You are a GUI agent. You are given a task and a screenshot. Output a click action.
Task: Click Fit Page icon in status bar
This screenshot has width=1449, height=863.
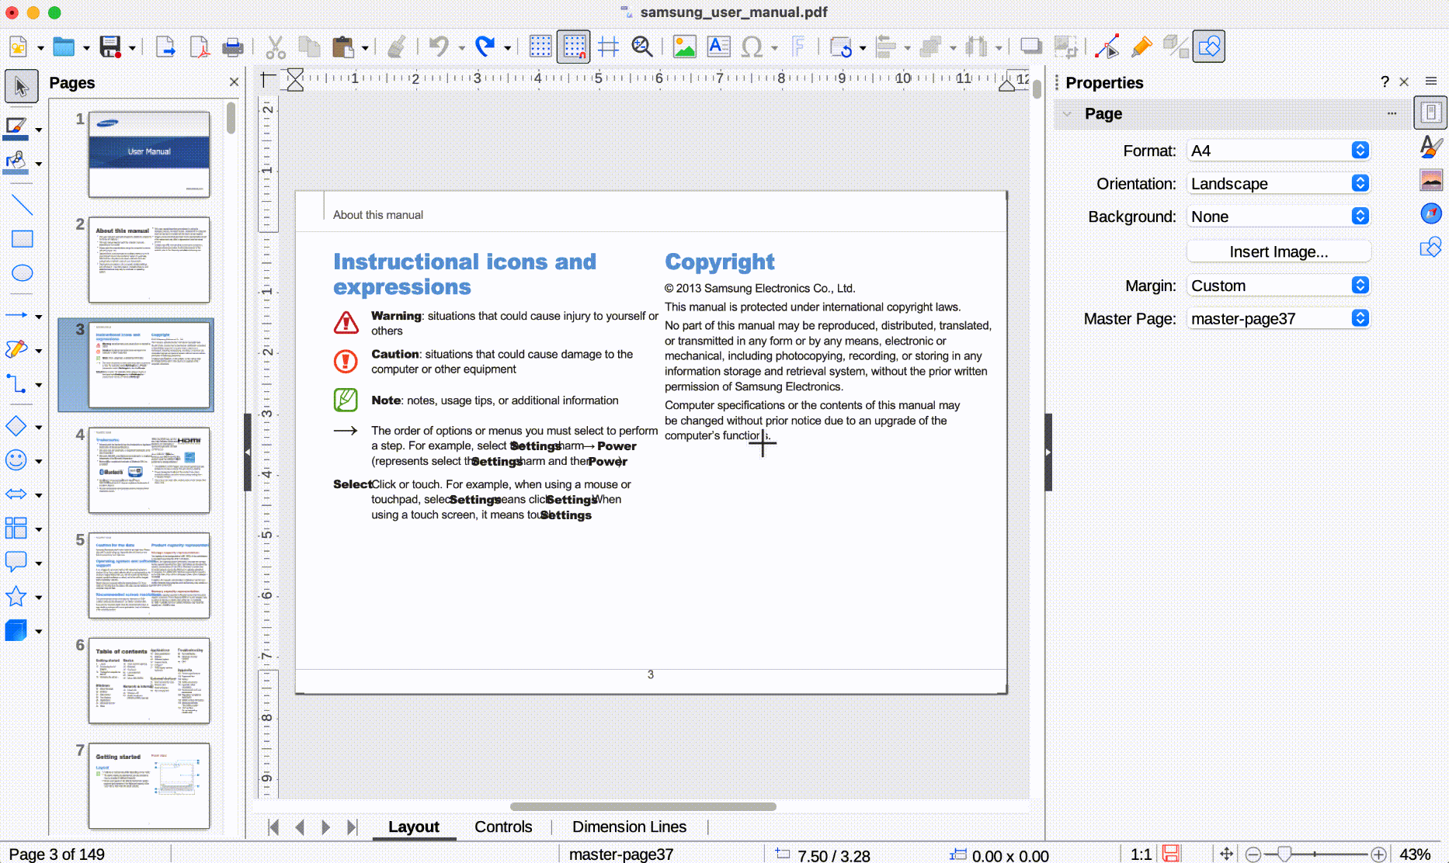1227,854
